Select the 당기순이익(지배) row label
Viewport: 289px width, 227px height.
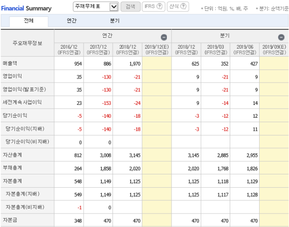pyautogui.click(x=25, y=129)
